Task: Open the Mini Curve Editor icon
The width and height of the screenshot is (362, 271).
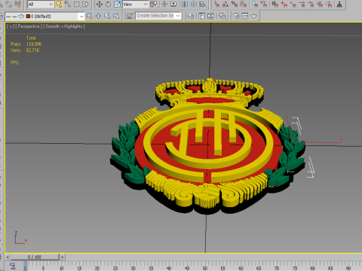Action: point(12,266)
